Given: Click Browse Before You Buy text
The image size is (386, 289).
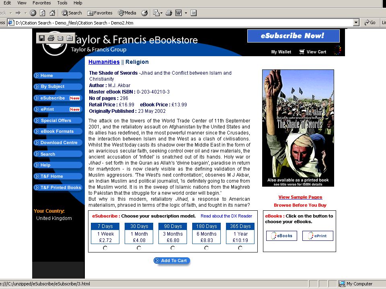Looking at the screenshot, I should pyautogui.click(x=300, y=205).
